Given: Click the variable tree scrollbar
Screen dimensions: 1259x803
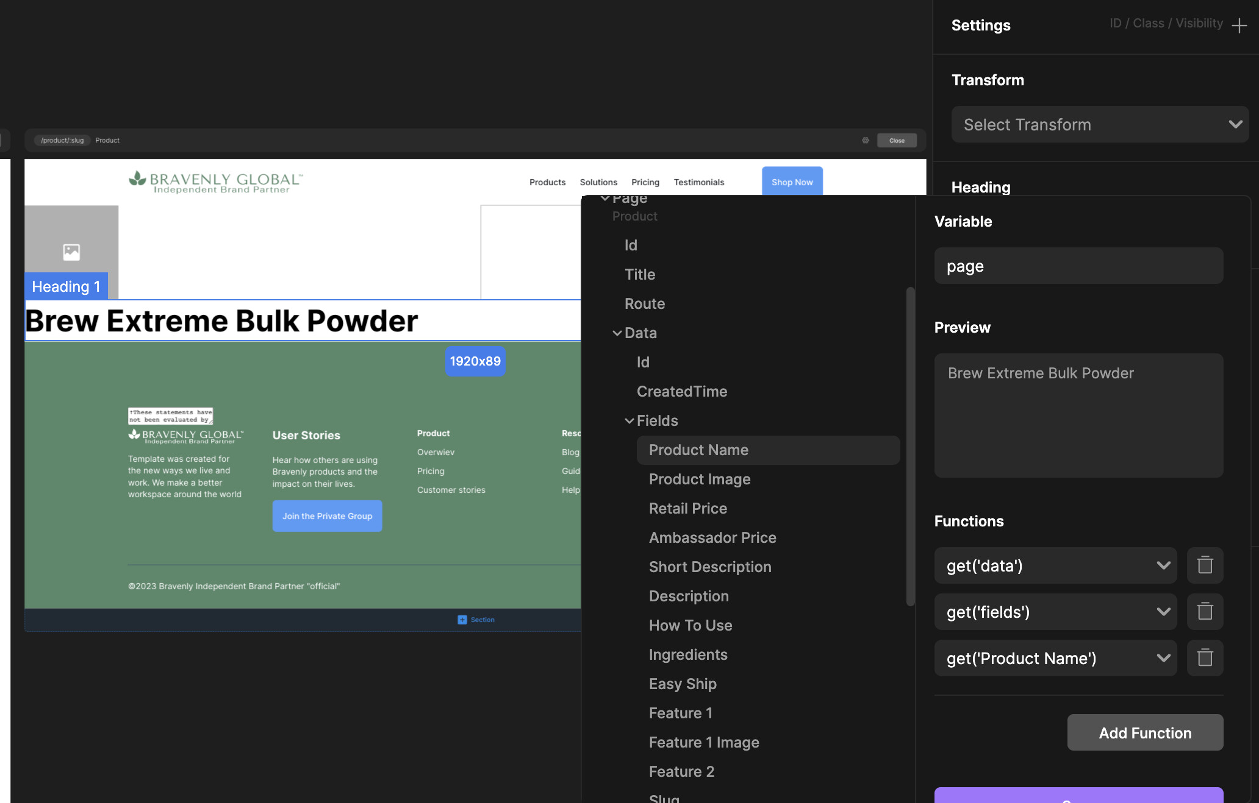Looking at the screenshot, I should pyautogui.click(x=910, y=446).
